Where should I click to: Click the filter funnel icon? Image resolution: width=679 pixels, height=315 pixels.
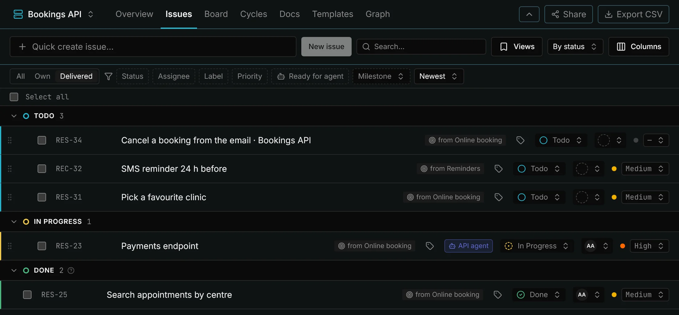pyautogui.click(x=108, y=76)
